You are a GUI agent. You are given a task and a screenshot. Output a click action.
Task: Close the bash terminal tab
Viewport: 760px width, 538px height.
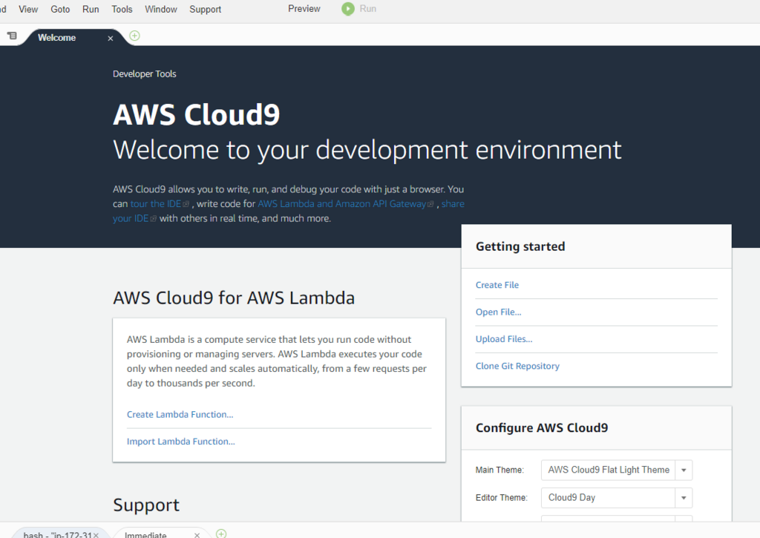(96, 535)
